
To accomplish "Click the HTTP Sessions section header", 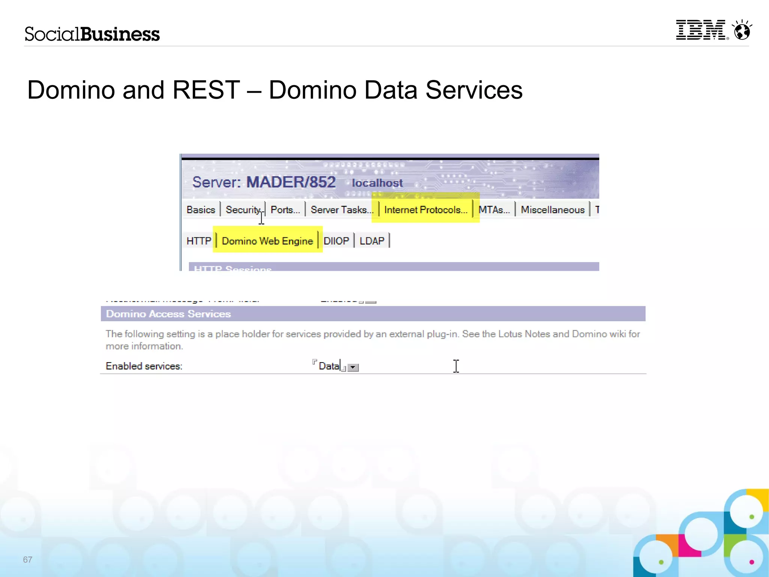I will point(394,267).
